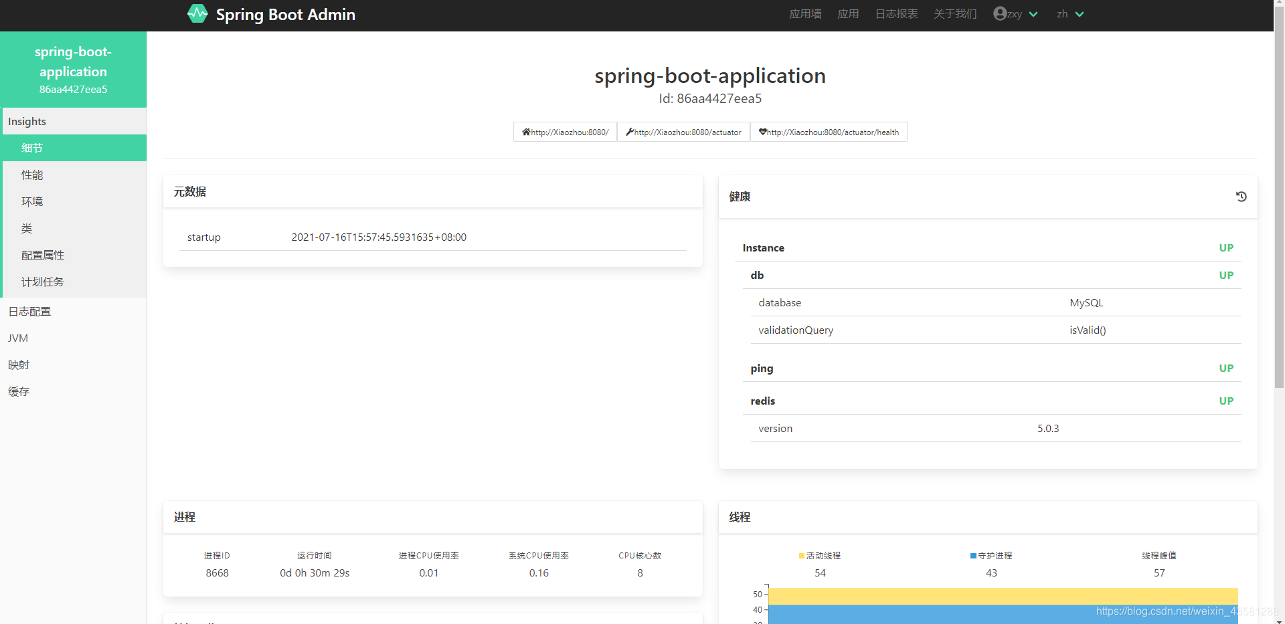Click the http://Xiaozhou:8080/actuator button
The height and width of the screenshot is (624, 1285).
pos(683,132)
